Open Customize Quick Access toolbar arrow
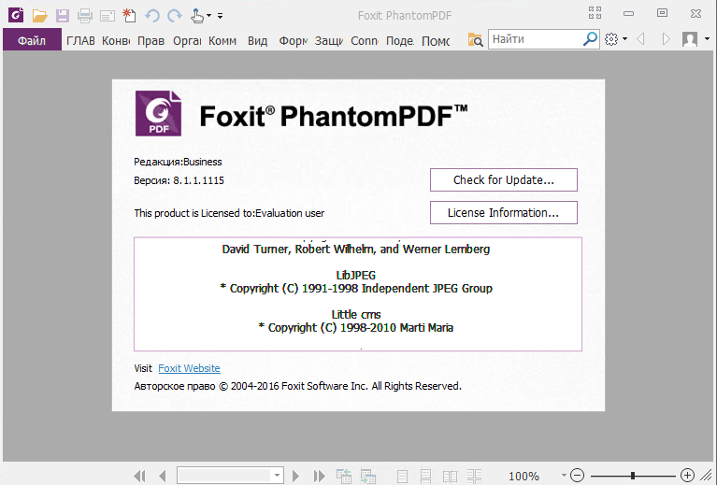The height and width of the screenshot is (485, 717). pyautogui.click(x=221, y=16)
